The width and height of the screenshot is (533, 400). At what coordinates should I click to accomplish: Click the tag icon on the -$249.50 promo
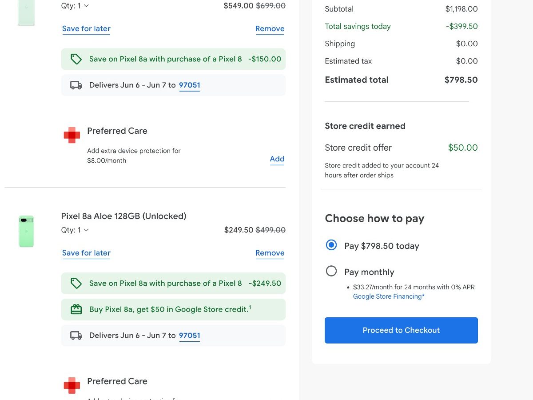click(76, 284)
